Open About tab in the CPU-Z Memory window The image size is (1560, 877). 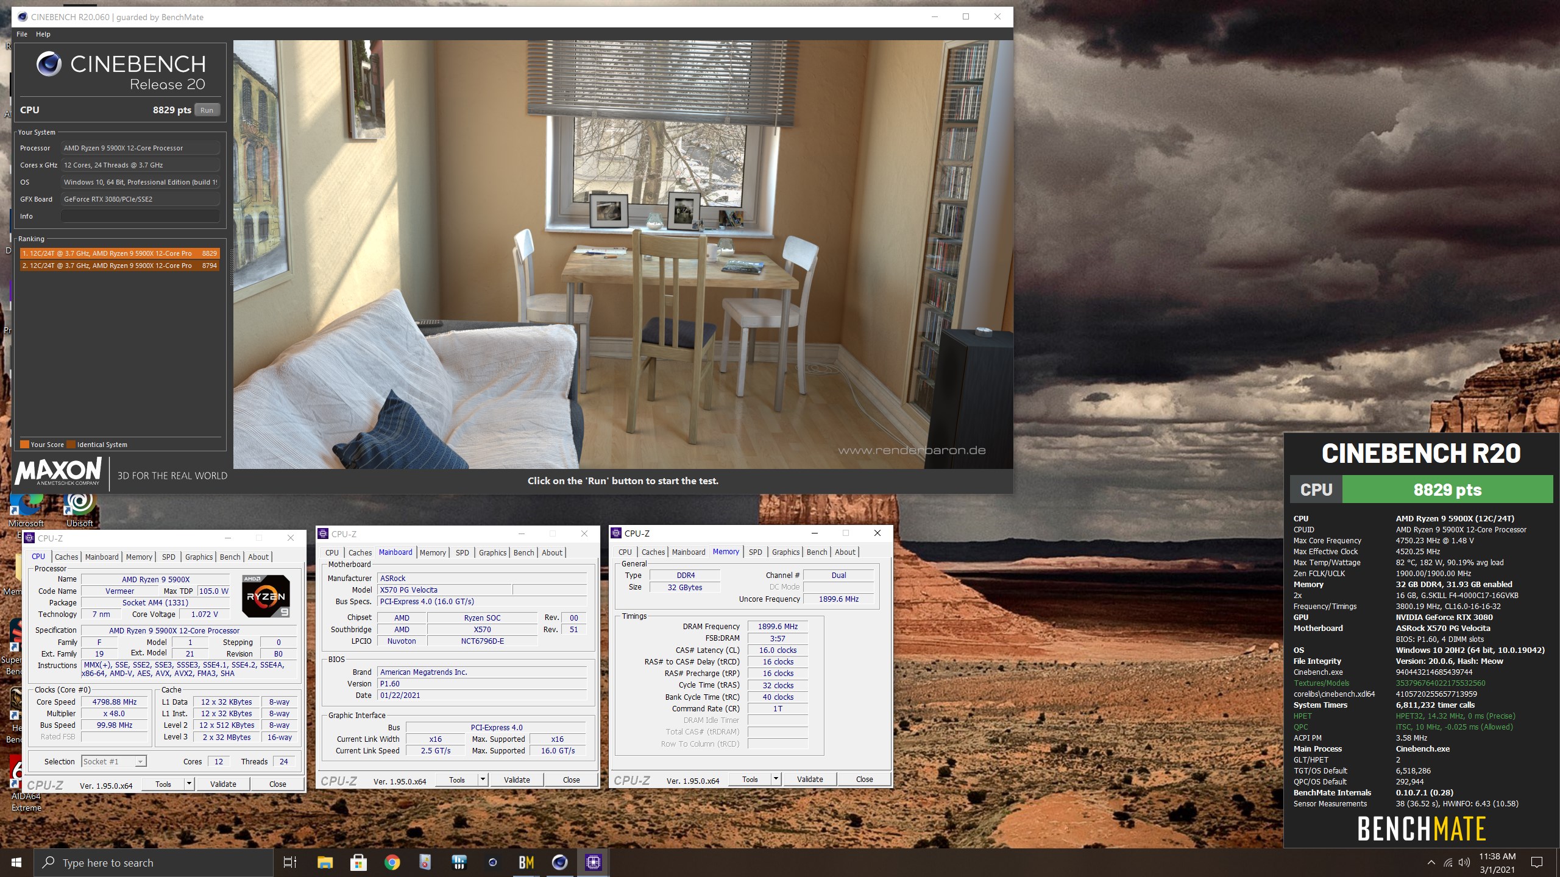845,552
